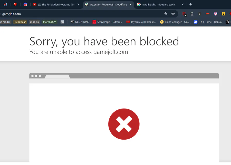This screenshot has height=165, width=231.
Task: Open a new tab with plus button
Action: coord(190,4)
